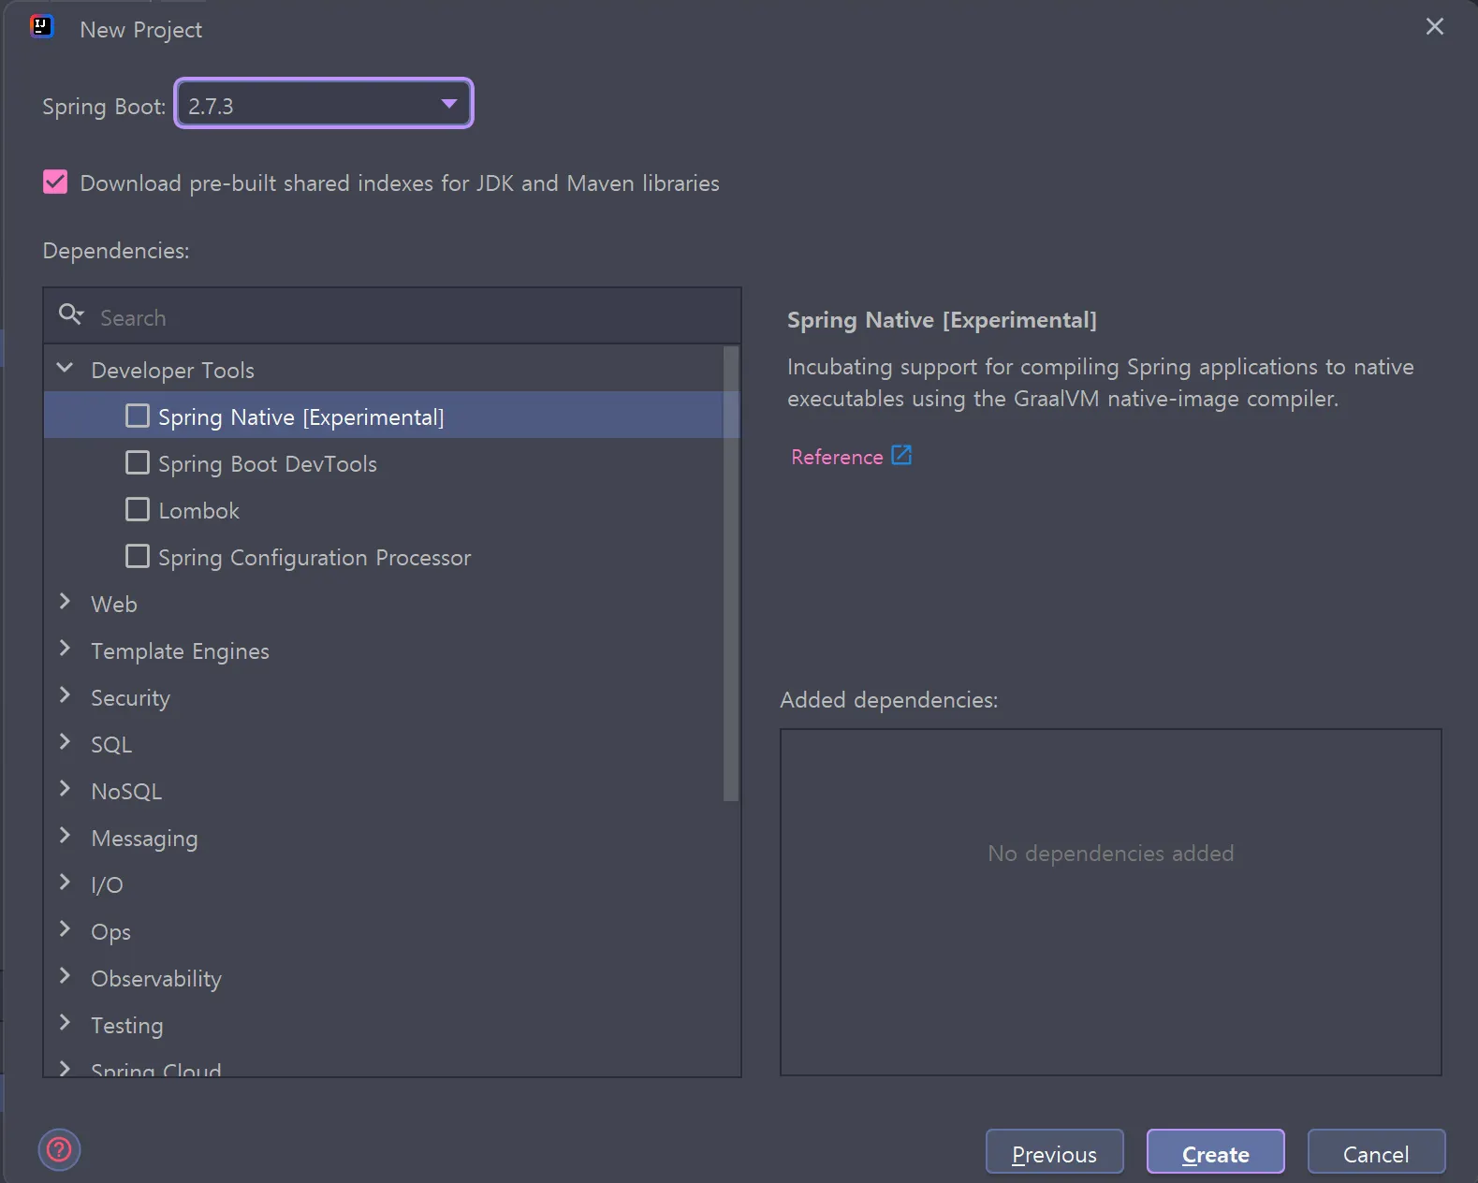Toggle download pre-built shared indexes checkbox
This screenshot has height=1183, width=1478.
pyautogui.click(x=55, y=182)
